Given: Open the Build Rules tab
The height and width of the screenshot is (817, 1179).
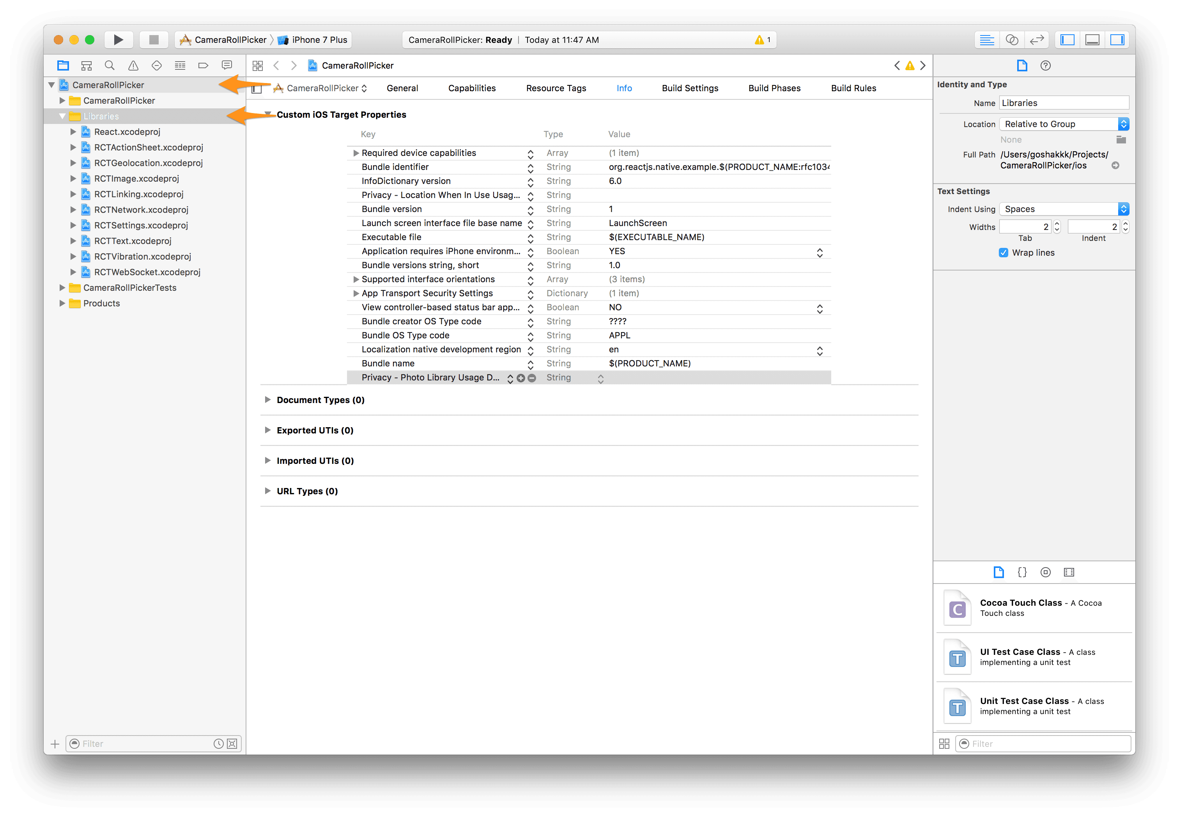Looking at the screenshot, I should coord(853,88).
